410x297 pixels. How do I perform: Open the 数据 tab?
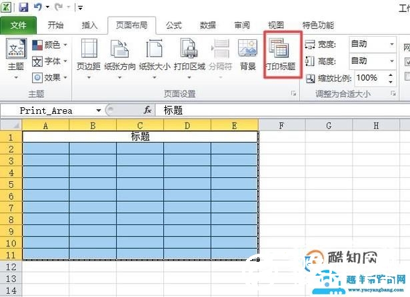208,25
